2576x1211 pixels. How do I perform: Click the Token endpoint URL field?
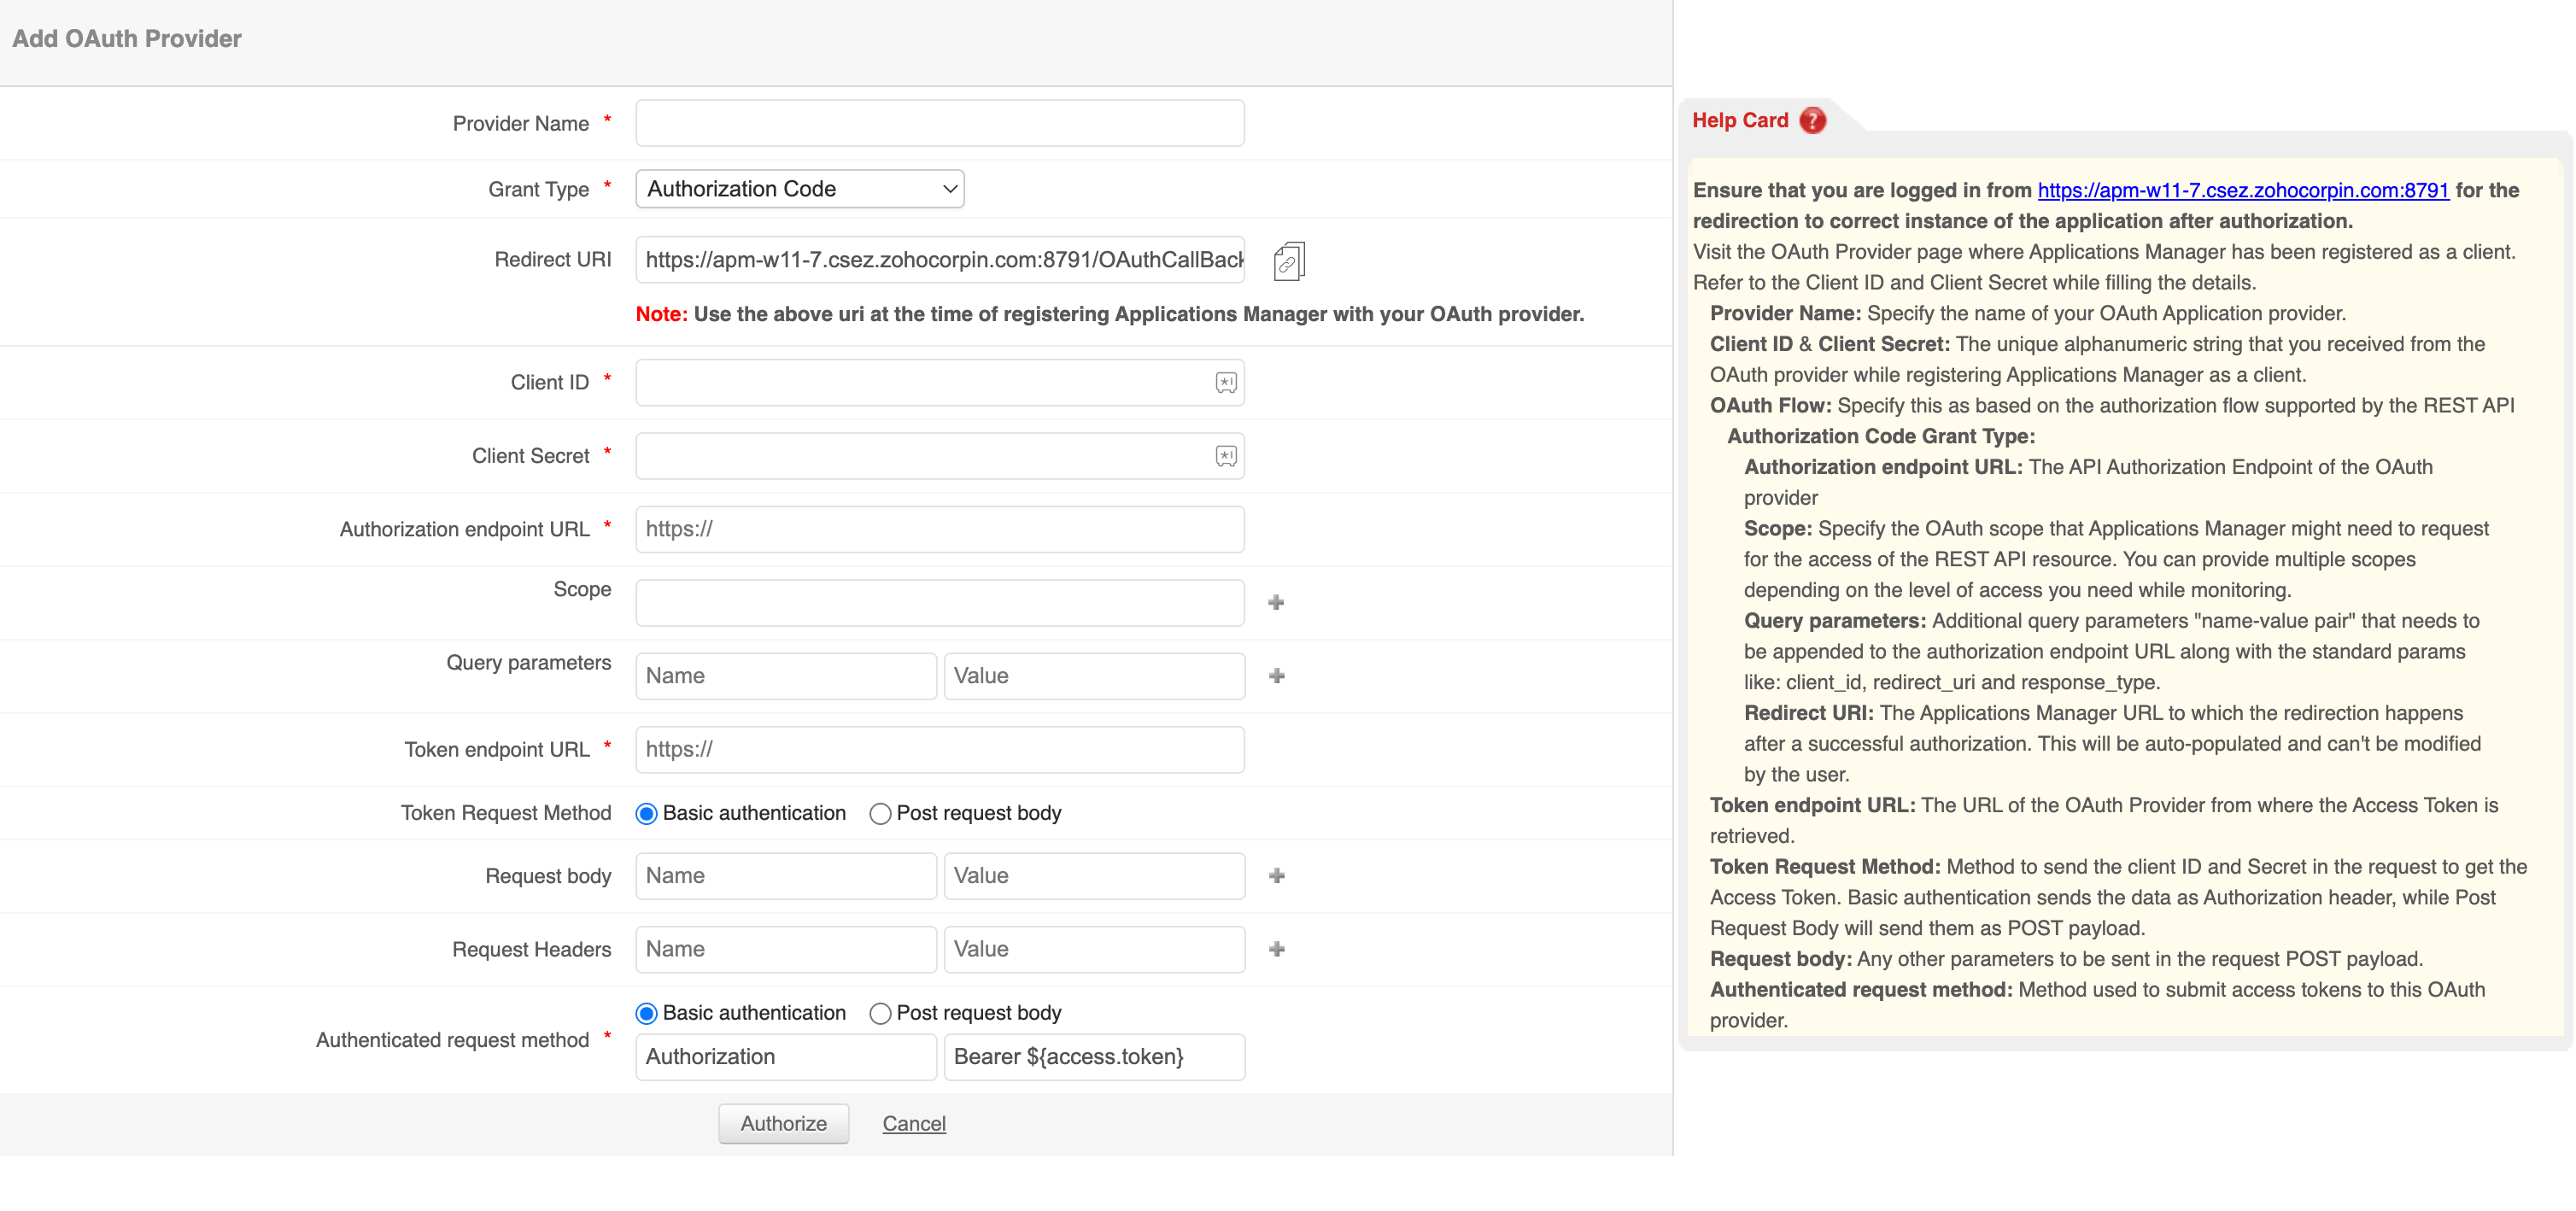tap(940, 750)
